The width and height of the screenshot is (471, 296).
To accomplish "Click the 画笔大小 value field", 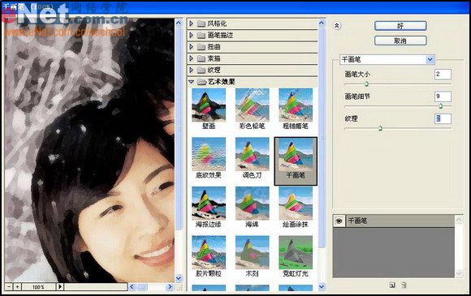I will coord(443,74).
